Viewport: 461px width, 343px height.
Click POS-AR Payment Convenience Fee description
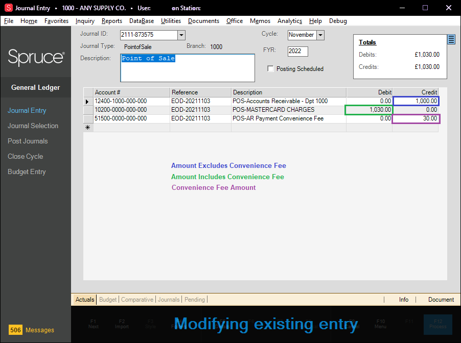[x=289, y=118]
